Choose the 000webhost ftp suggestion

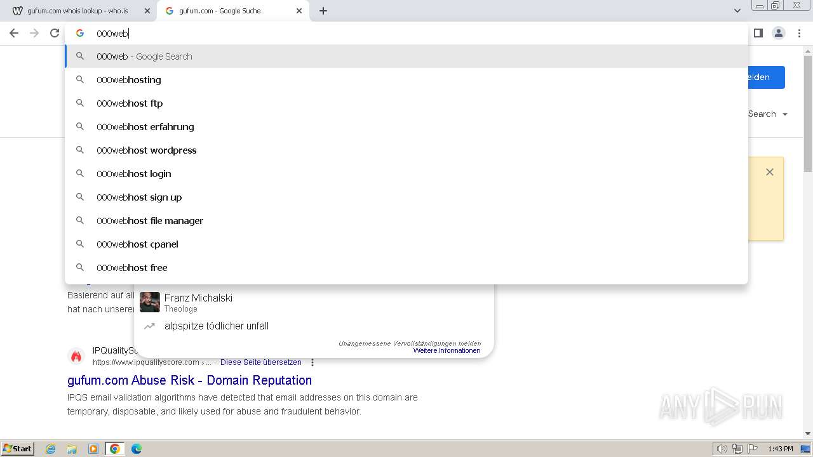point(406,103)
